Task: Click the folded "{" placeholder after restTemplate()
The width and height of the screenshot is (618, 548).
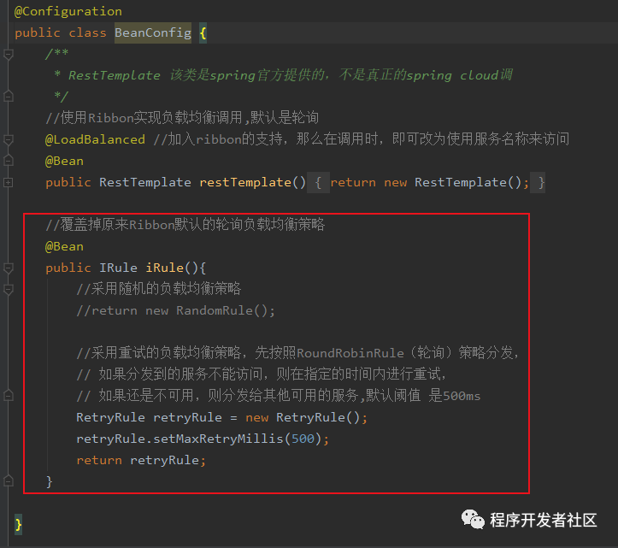Action: coord(318,183)
